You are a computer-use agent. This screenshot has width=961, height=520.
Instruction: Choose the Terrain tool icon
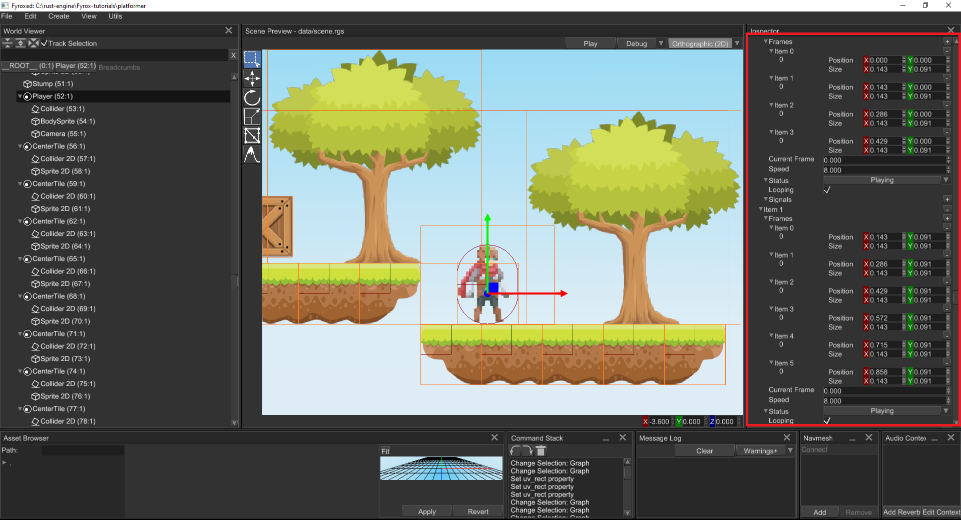(252, 155)
